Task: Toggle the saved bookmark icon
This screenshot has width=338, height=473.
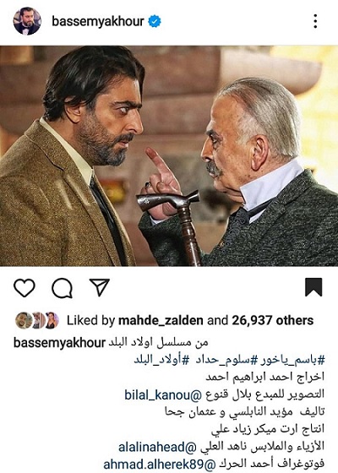Action: (x=313, y=287)
